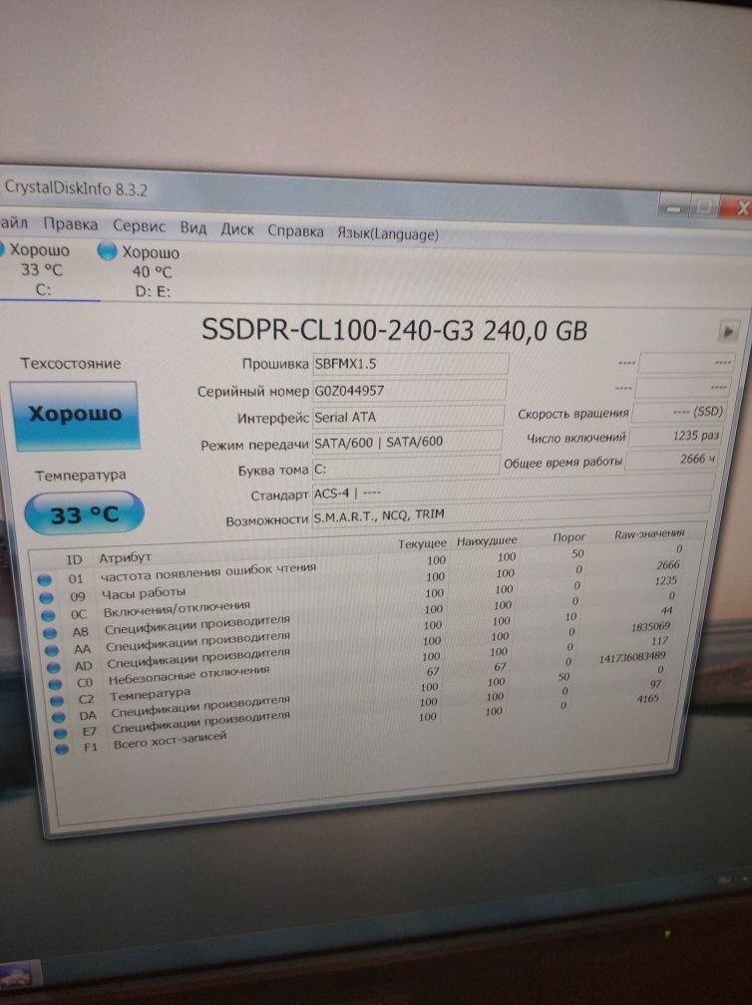Click the raw value 141736083489
752x1005 pixels.
tap(632, 657)
